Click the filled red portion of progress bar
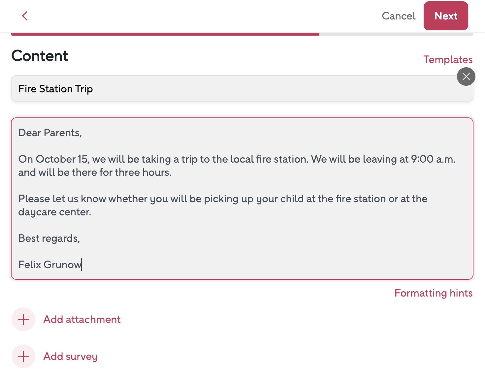Image resolution: width=485 pixels, height=378 pixels. click(165, 34)
